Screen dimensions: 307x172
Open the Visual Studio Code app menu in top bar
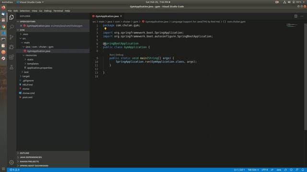[x=30, y=2]
